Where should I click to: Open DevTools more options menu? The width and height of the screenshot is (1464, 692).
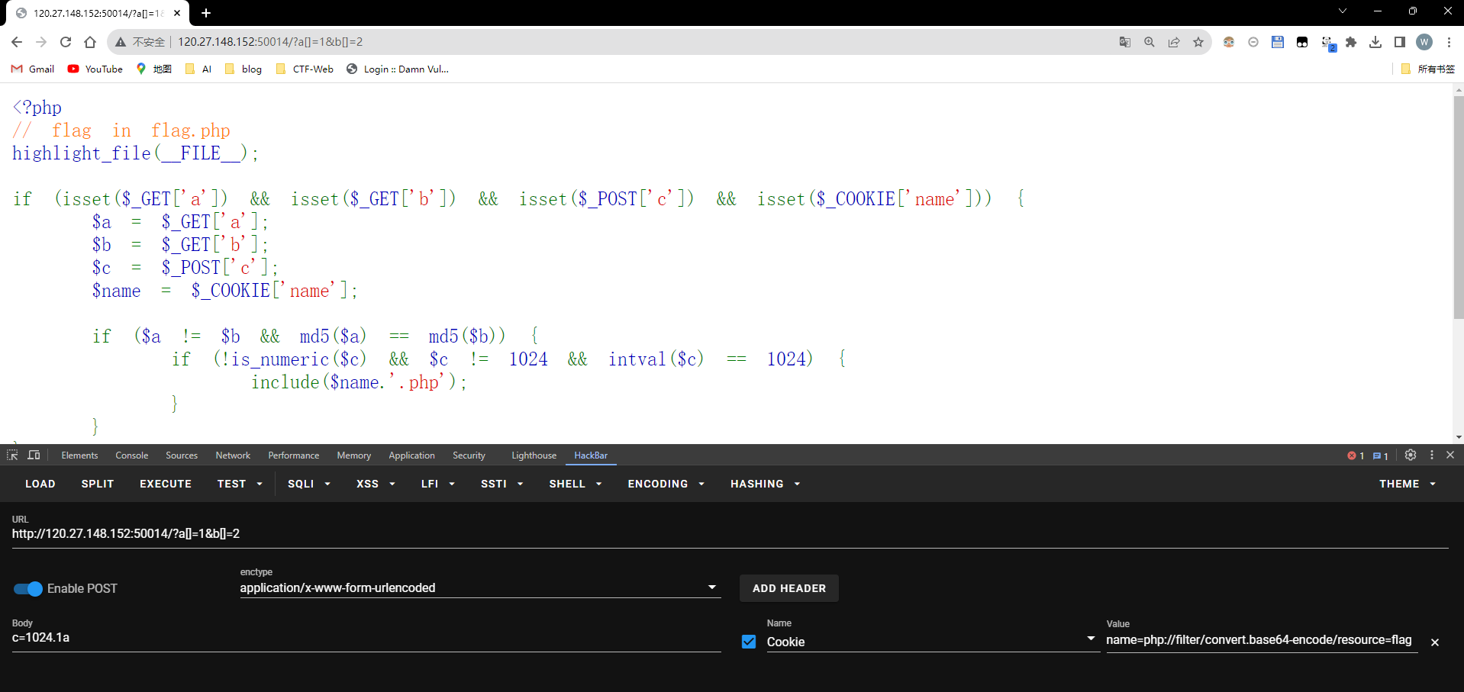pos(1432,455)
